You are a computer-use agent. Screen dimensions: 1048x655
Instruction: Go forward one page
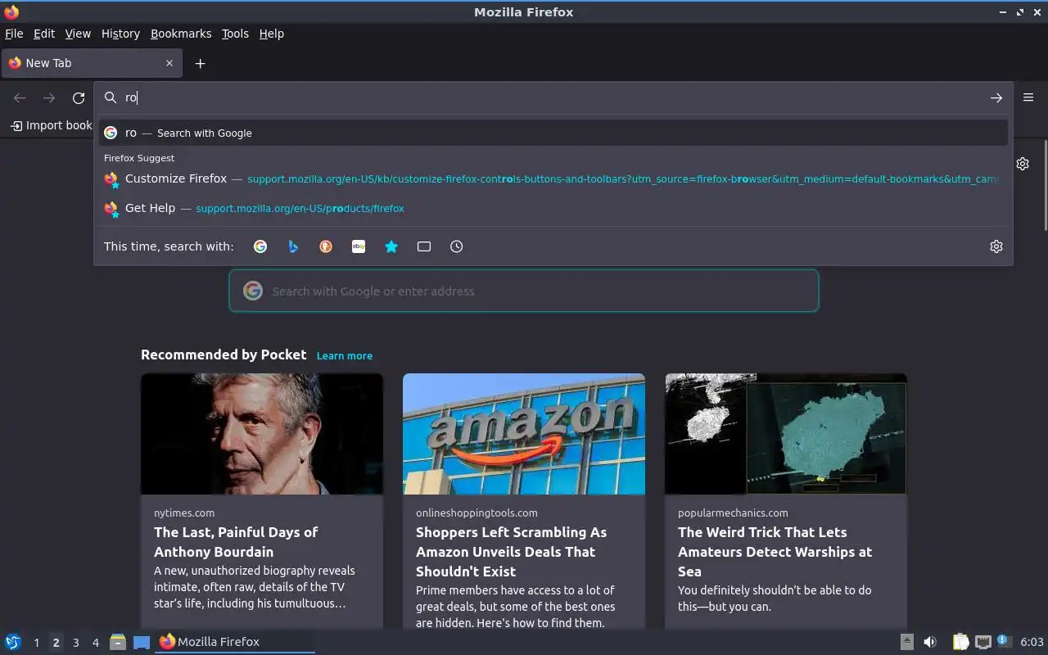coord(49,98)
